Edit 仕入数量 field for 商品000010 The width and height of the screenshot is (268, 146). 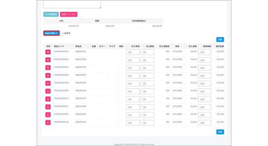click(x=147, y=123)
